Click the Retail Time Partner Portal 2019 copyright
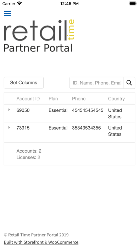 click(x=36, y=235)
